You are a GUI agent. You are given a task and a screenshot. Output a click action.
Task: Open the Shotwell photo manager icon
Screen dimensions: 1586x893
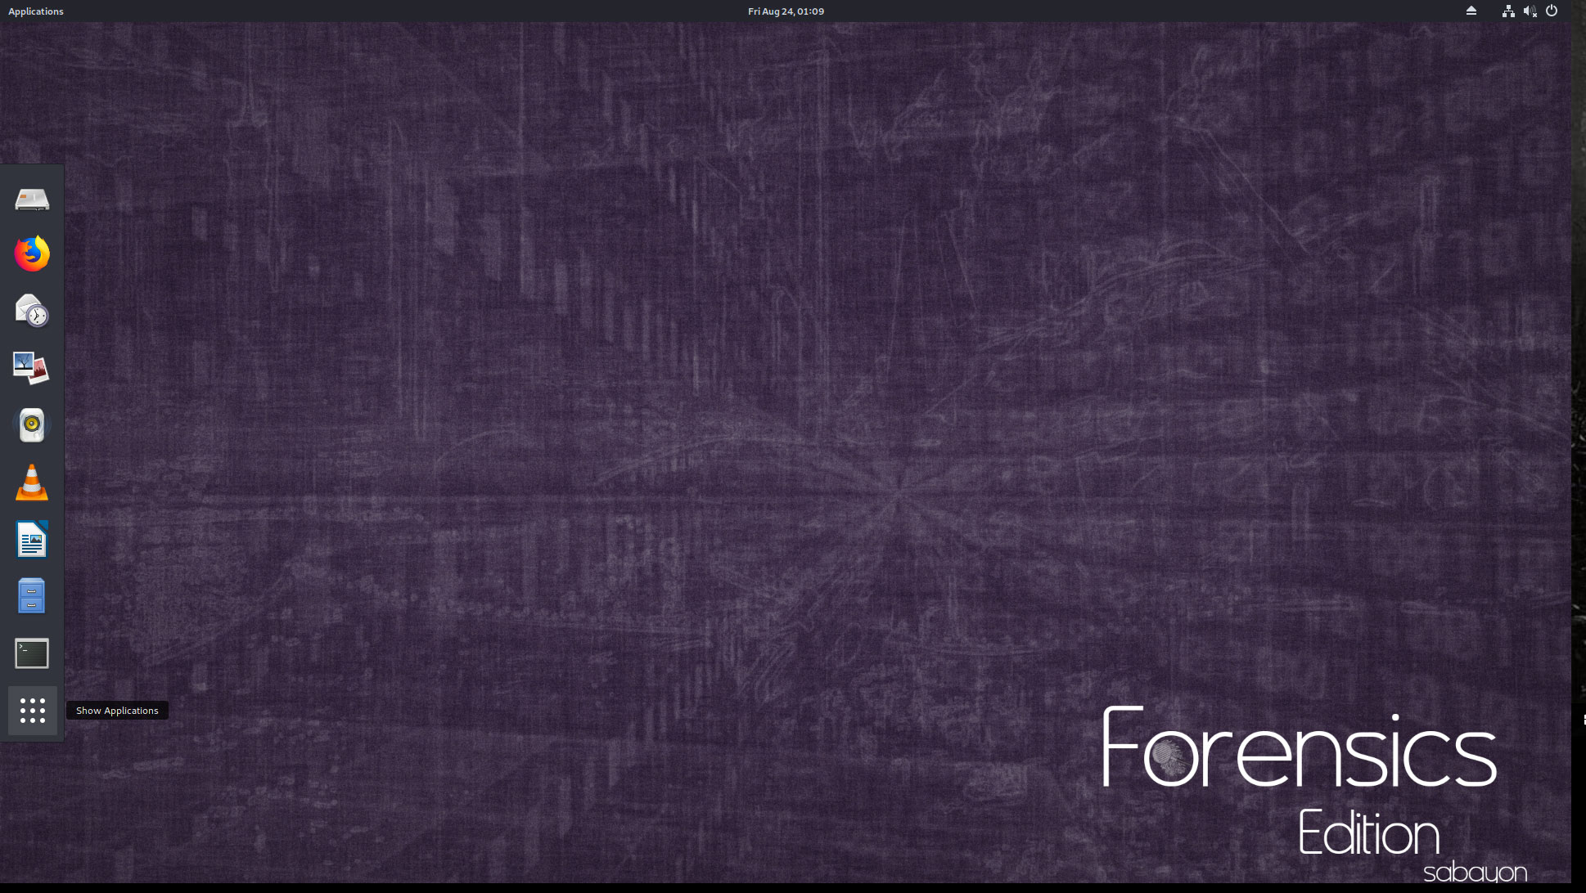[x=32, y=368]
